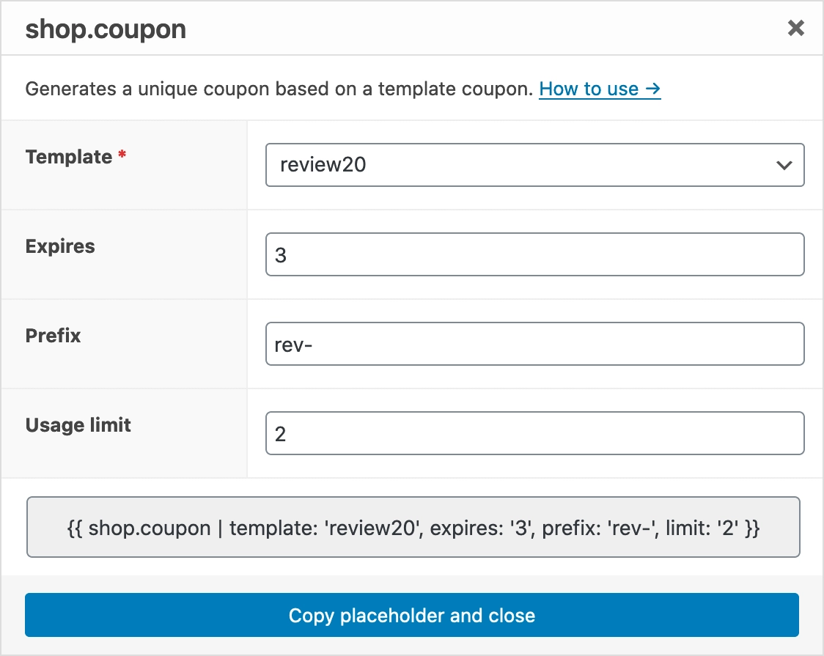Click into the Prefix text field
The height and width of the screenshot is (656, 824).
click(534, 344)
